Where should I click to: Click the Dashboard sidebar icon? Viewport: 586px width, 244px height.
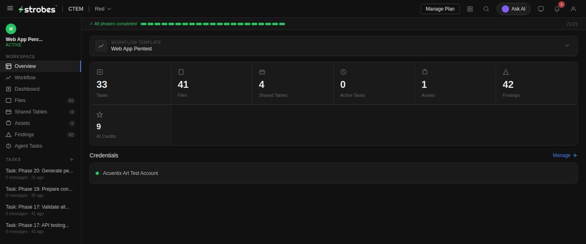[8, 89]
